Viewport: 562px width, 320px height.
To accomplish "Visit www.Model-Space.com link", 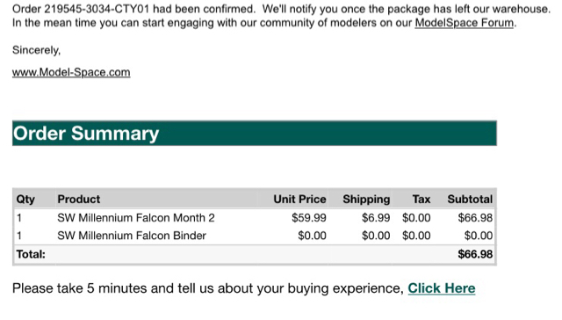I will [71, 72].
